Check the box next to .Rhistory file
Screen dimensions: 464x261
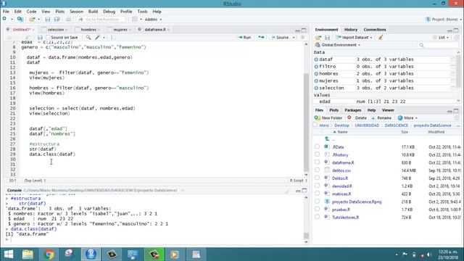pos(317,154)
